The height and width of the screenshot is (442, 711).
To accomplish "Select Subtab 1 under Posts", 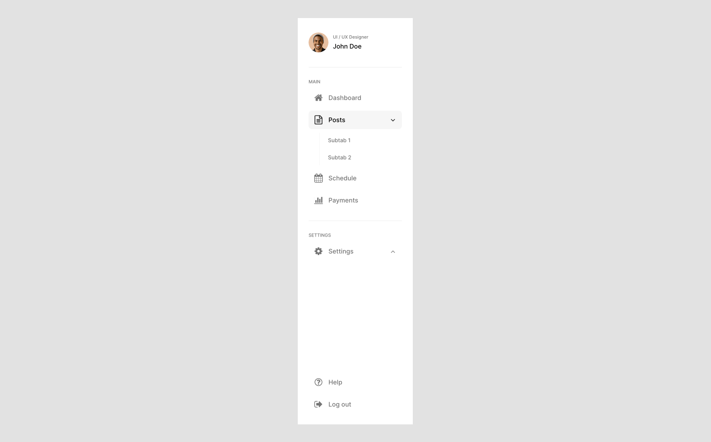I will click(x=339, y=140).
